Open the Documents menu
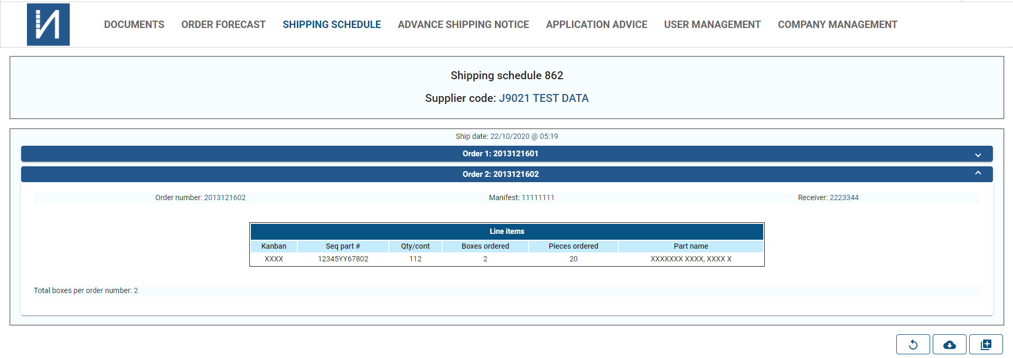1013x358 pixels. tap(134, 24)
